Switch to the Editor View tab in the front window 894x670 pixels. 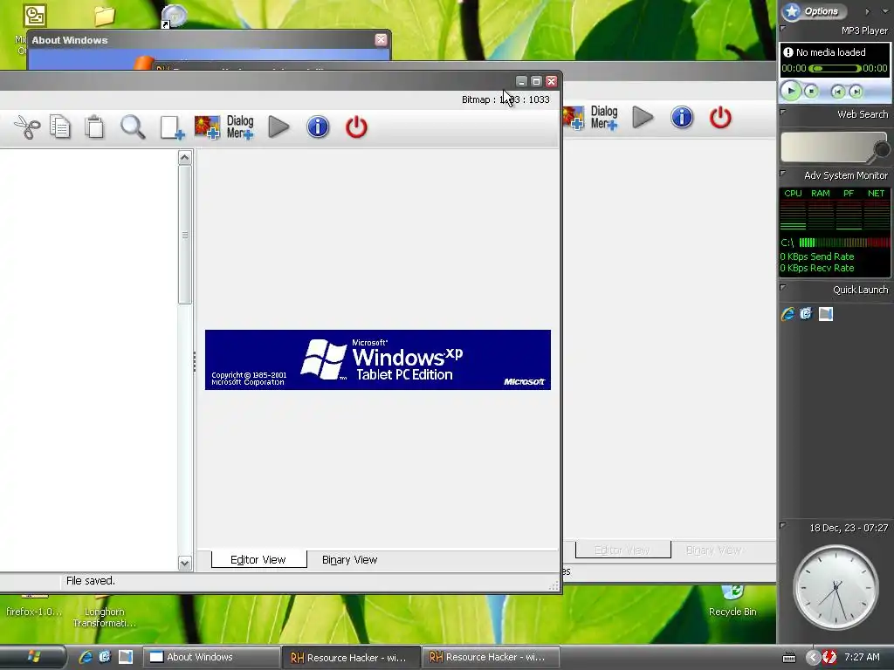point(258,559)
